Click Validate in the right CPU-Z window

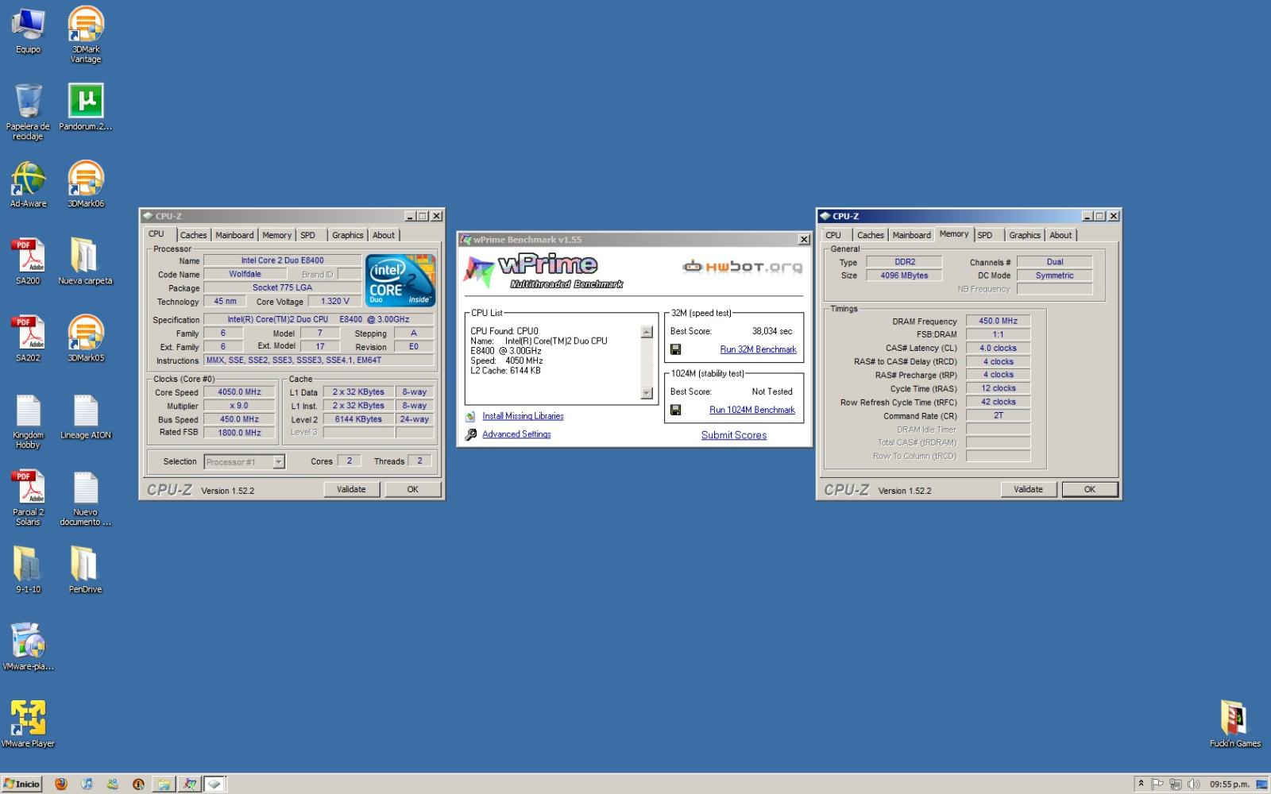[x=1028, y=489]
